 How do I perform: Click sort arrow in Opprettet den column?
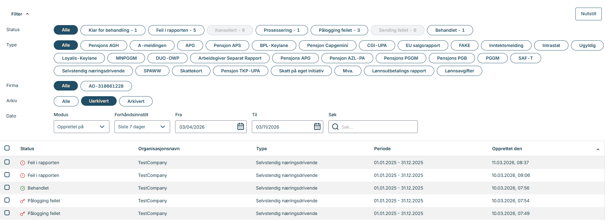[598, 149]
